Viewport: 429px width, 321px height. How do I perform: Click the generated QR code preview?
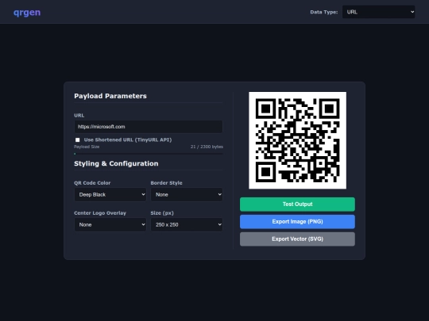297,140
